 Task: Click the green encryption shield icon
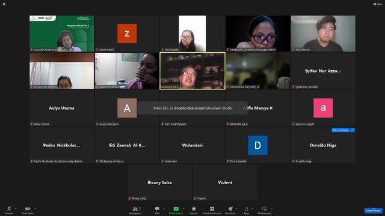[x=4, y=4]
